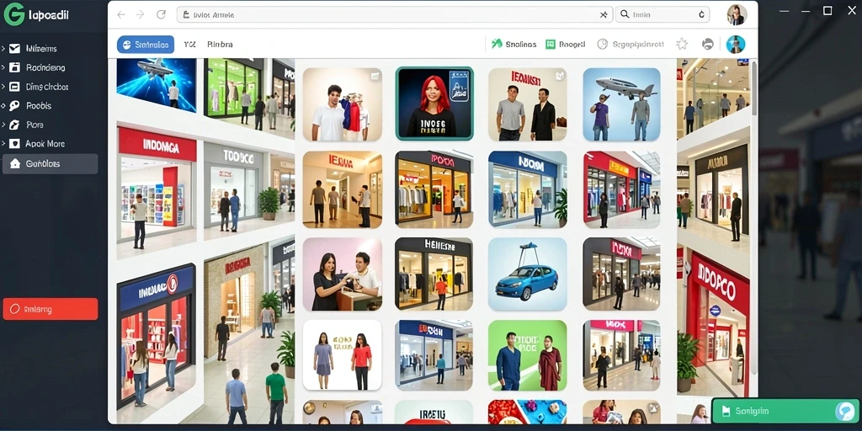This screenshot has height=431, width=862.
Task: Open the thumbnail of two people at a counter
Action: point(342,274)
